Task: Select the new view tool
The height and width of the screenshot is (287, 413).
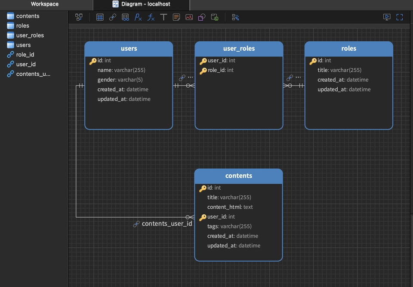Action: (125, 17)
